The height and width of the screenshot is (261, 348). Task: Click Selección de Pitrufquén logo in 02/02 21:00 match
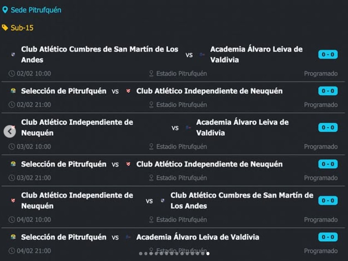(13, 91)
